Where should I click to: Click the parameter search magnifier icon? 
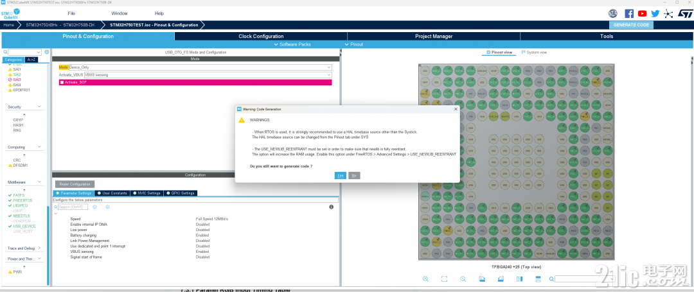pyautogui.click(x=56, y=207)
